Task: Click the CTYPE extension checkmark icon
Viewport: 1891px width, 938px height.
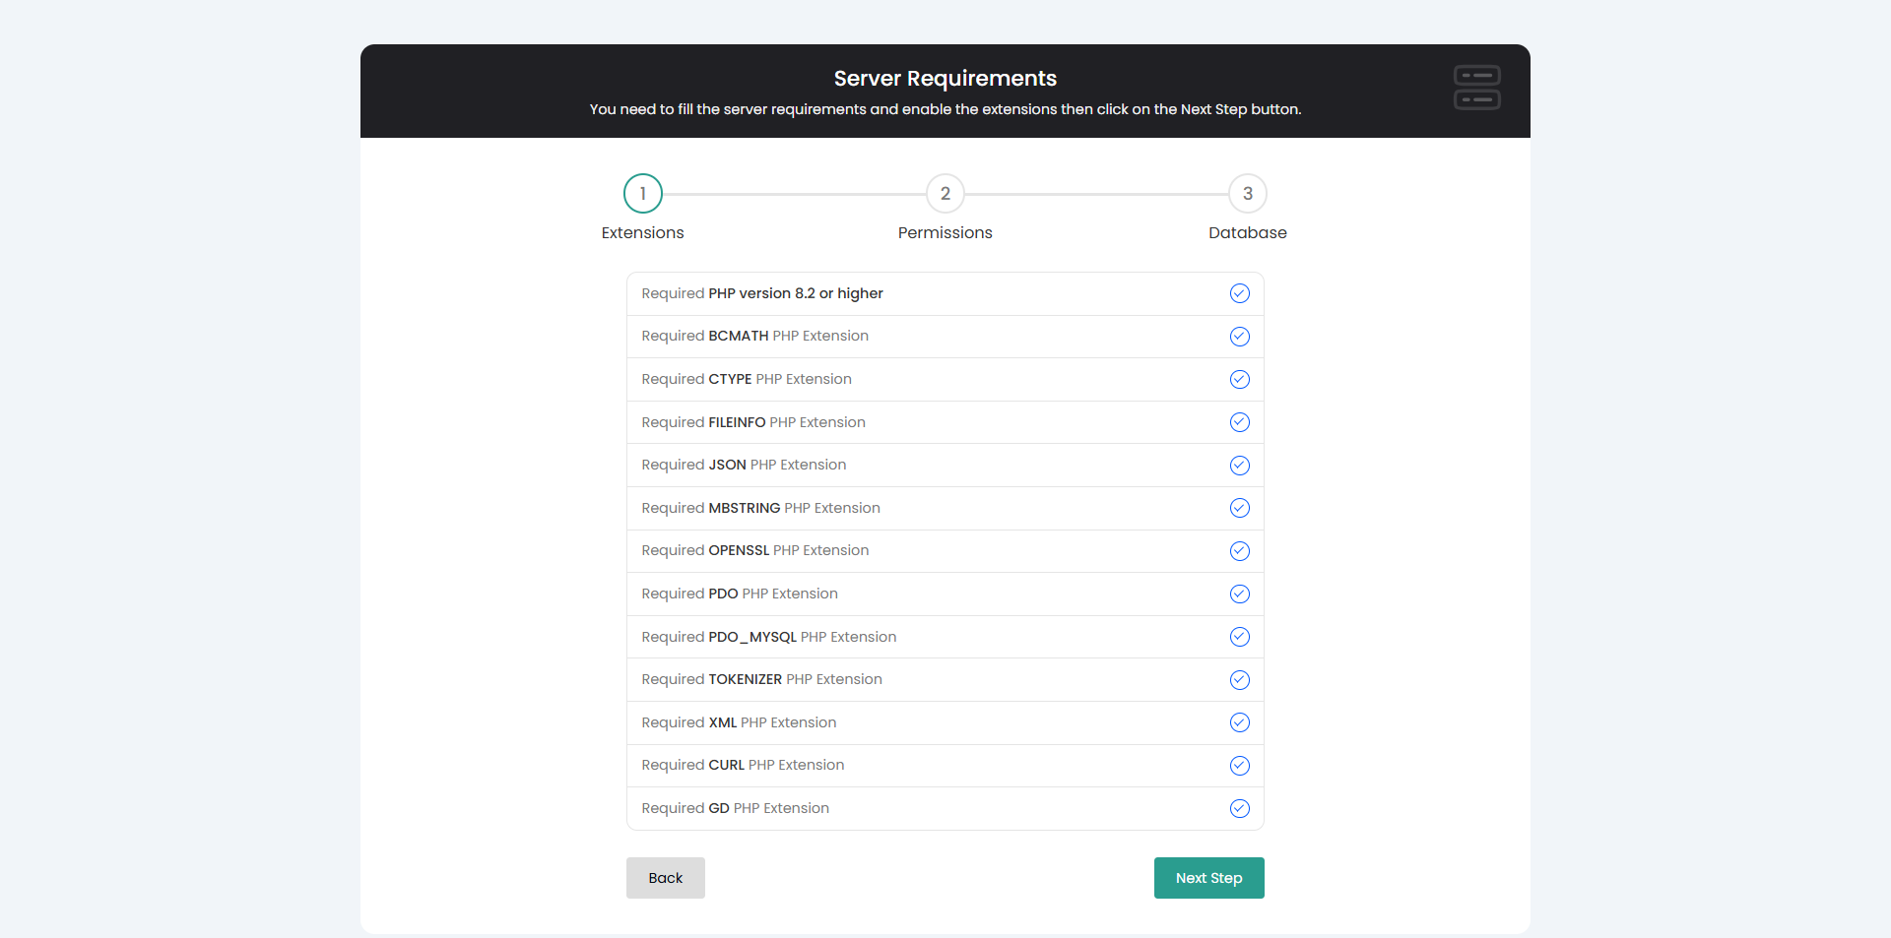Action: click(1240, 379)
